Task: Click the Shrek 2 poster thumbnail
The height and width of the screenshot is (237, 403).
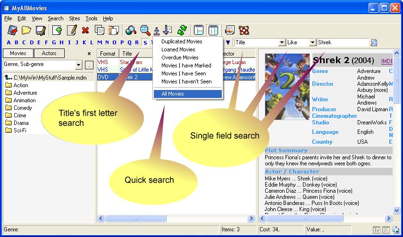Action: coord(287,86)
